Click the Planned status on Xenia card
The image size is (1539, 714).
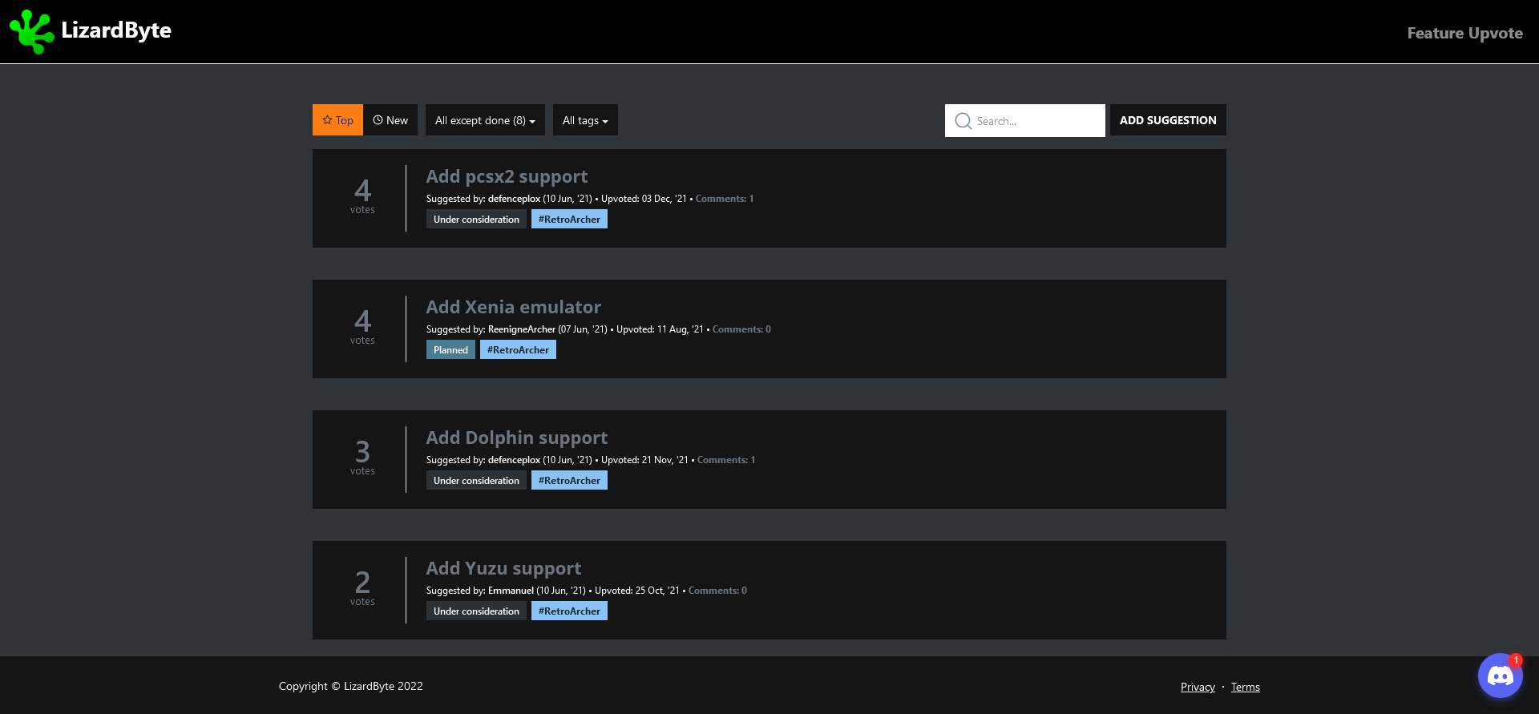coord(450,350)
